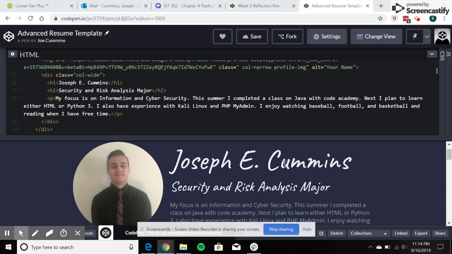Image resolution: width=452 pixels, height=254 pixels.
Task: Open HTML editor settings gear
Action: click(13, 54)
